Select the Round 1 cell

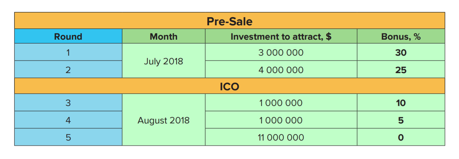[x=68, y=52]
